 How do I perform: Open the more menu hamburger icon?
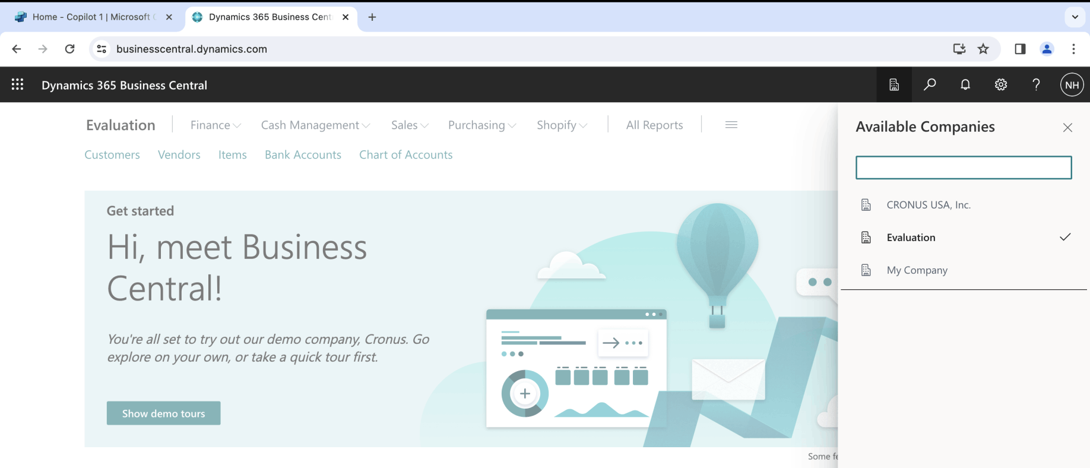point(731,125)
